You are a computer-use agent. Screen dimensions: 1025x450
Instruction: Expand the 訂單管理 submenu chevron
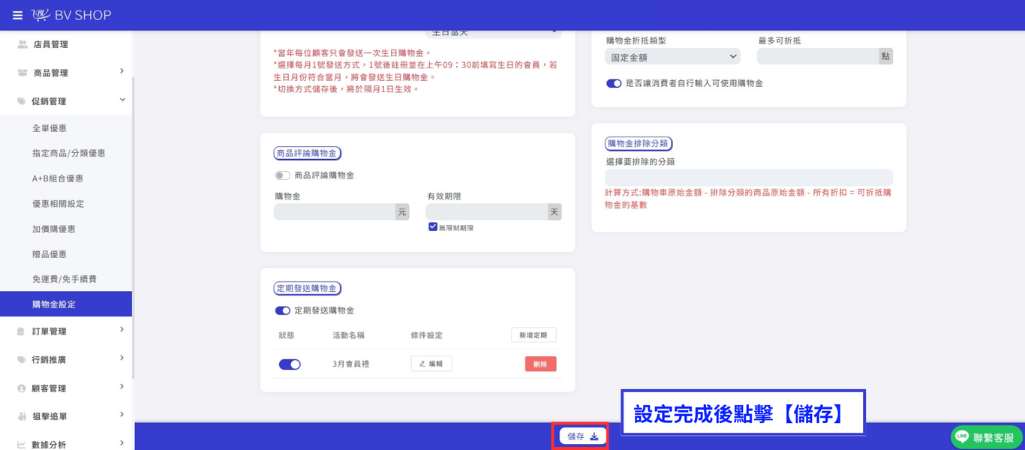pos(122,330)
